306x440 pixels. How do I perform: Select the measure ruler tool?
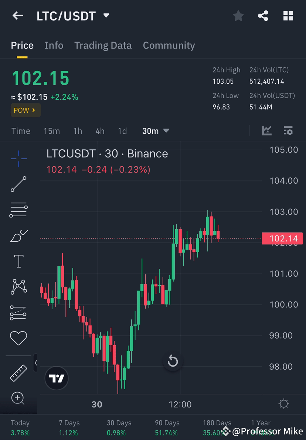[x=18, y=373]
